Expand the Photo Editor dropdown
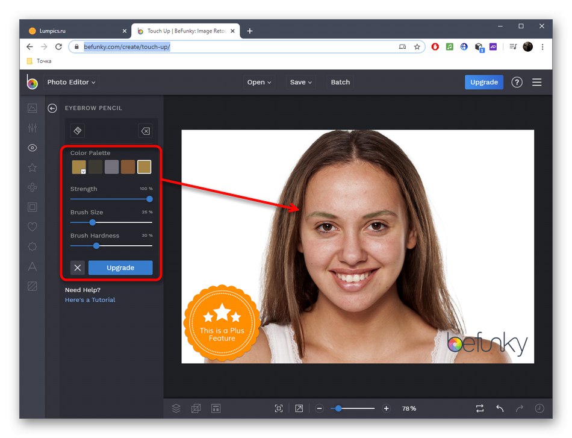 [x=71, y=82]
